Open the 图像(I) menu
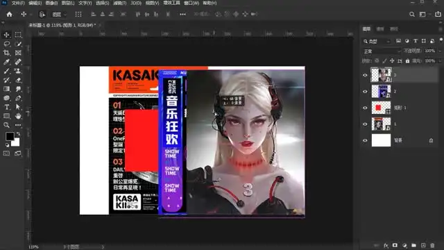 (51, 3)
